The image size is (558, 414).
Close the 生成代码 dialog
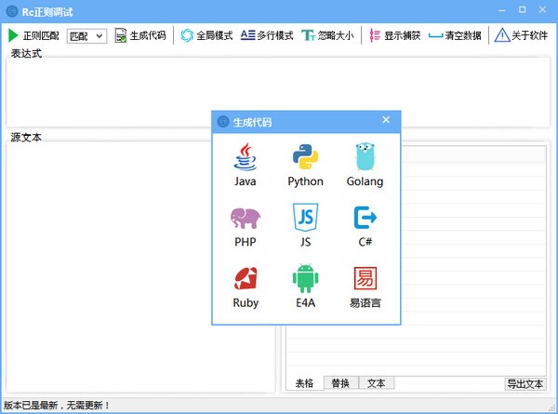point(386,120)
